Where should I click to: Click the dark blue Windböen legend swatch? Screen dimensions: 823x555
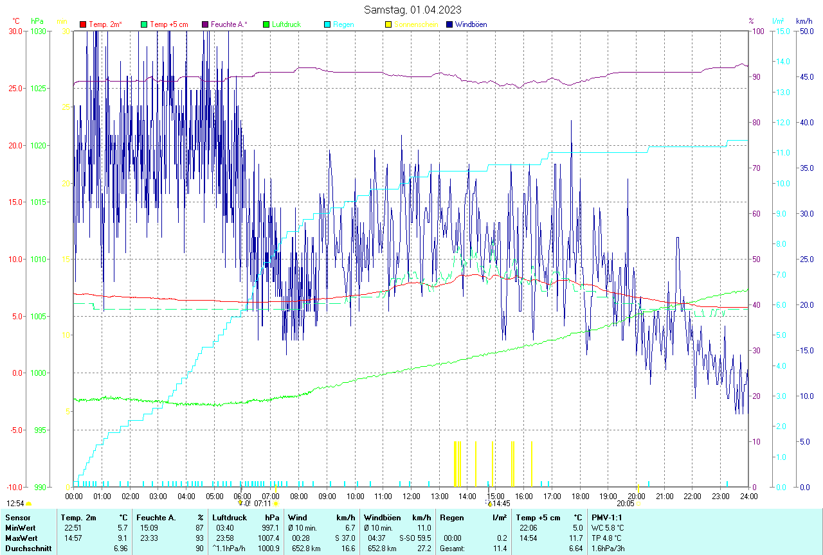tap(449, 24)
